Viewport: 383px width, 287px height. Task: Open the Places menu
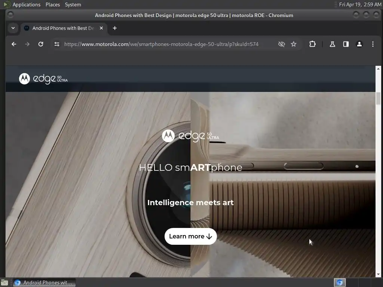52,4
